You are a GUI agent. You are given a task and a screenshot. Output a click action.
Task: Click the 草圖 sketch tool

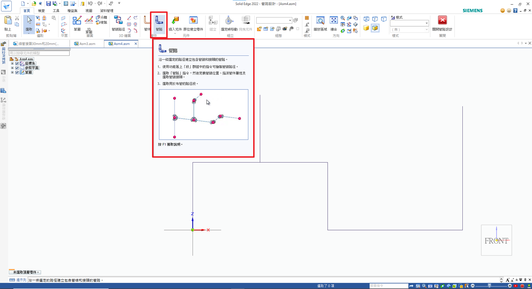(x=77, y=23)
